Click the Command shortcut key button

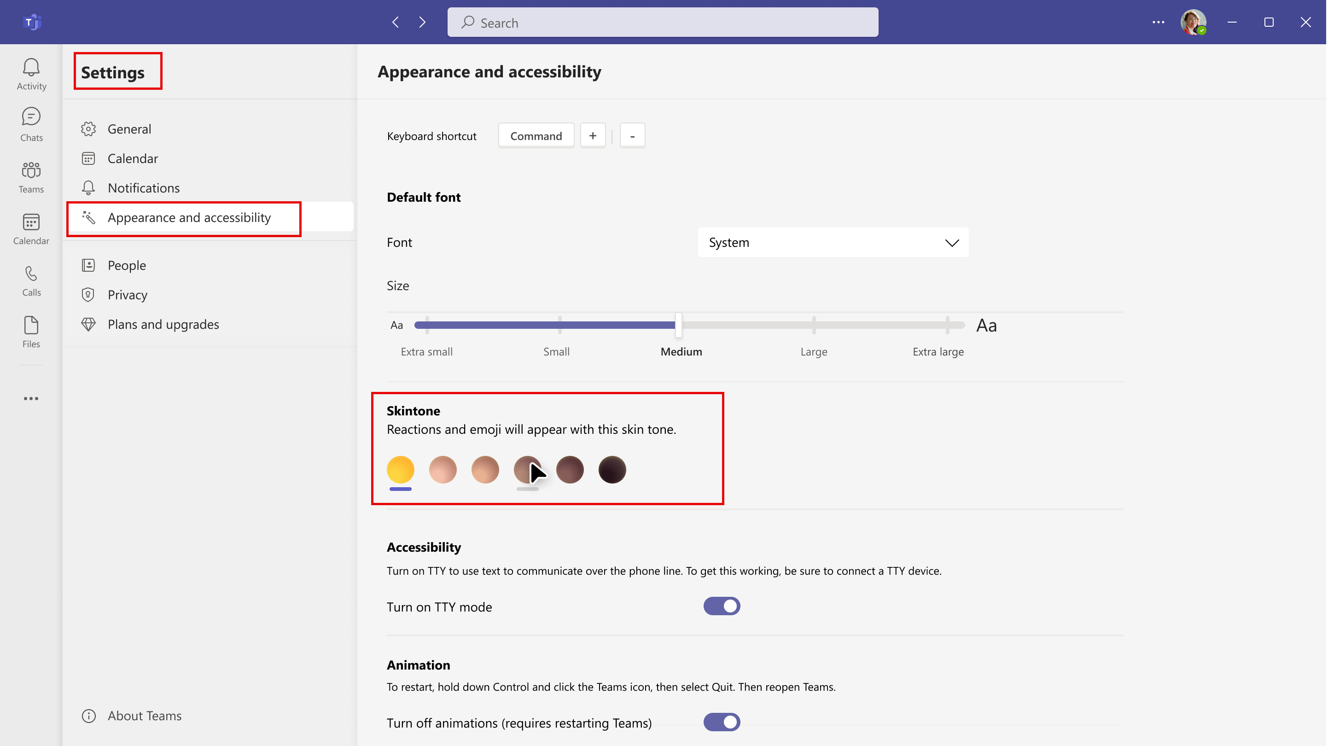point(536,135)
